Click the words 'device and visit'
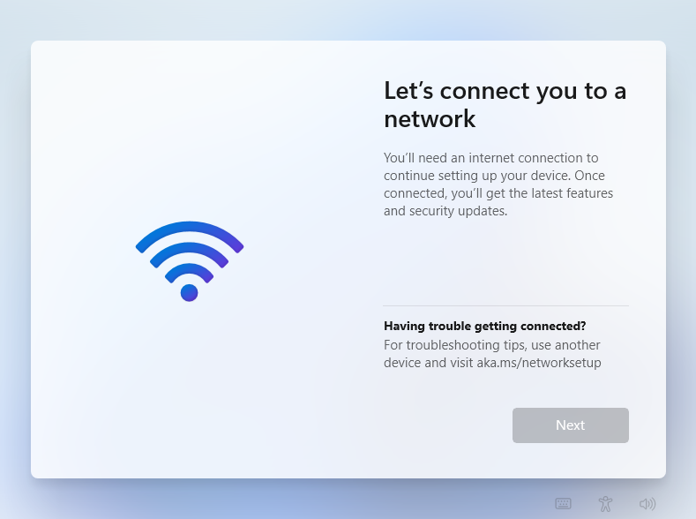Viewport: 696px width, 519px height. 429,363
